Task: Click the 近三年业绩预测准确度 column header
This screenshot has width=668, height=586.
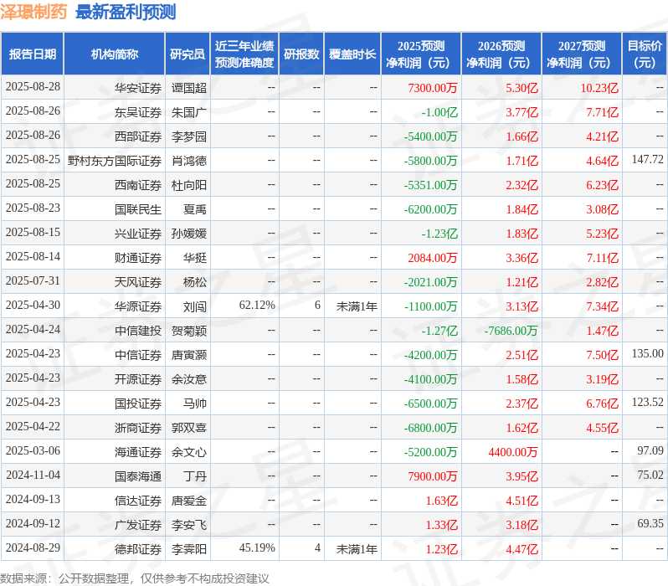Action: (x=244, y=54)
